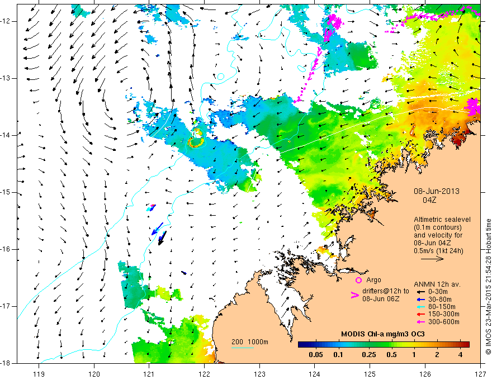Click latitude axis label -13
Image resolution: width=492 pixels, height=380 pixels.
pyautogui.click(x=6, y=78)
